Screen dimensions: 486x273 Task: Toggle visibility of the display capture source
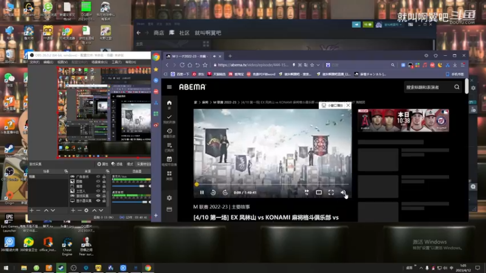98,201
